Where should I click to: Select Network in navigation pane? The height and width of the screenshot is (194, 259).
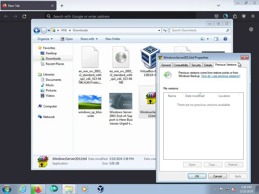49,117
